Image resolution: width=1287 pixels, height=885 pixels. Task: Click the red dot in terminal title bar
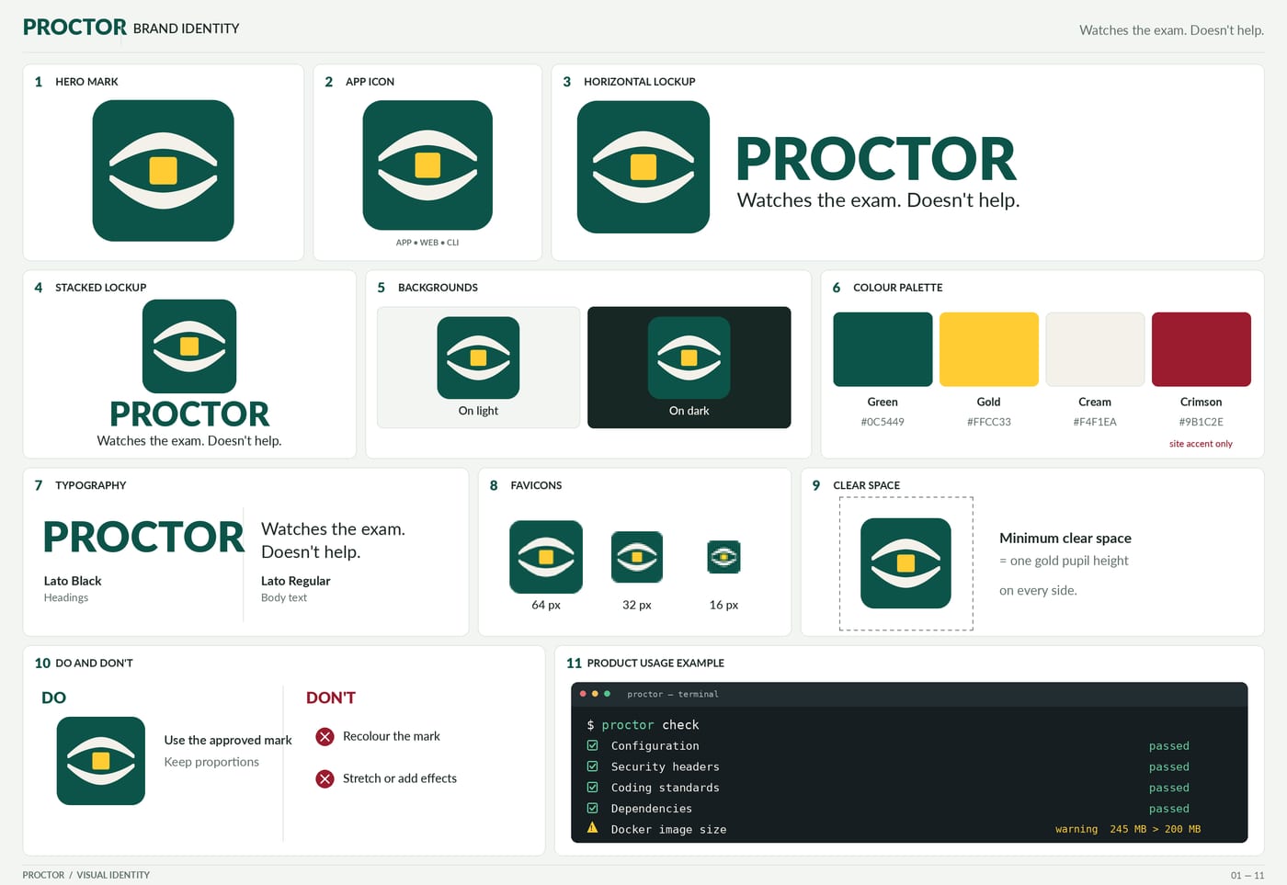tap(583, 694)
